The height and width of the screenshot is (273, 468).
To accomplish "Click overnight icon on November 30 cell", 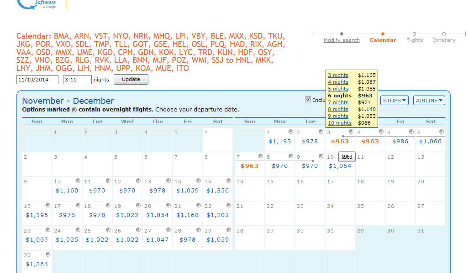I will point(48,254).
